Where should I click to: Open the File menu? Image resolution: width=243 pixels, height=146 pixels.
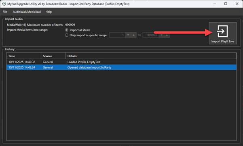coord(5,12)
